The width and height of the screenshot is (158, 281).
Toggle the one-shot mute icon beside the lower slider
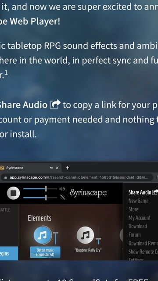pyautogui.click(x=62, y=197)
